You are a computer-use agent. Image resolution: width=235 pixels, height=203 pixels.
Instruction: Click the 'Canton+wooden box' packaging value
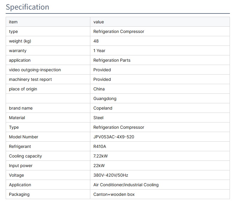[114, 194]
